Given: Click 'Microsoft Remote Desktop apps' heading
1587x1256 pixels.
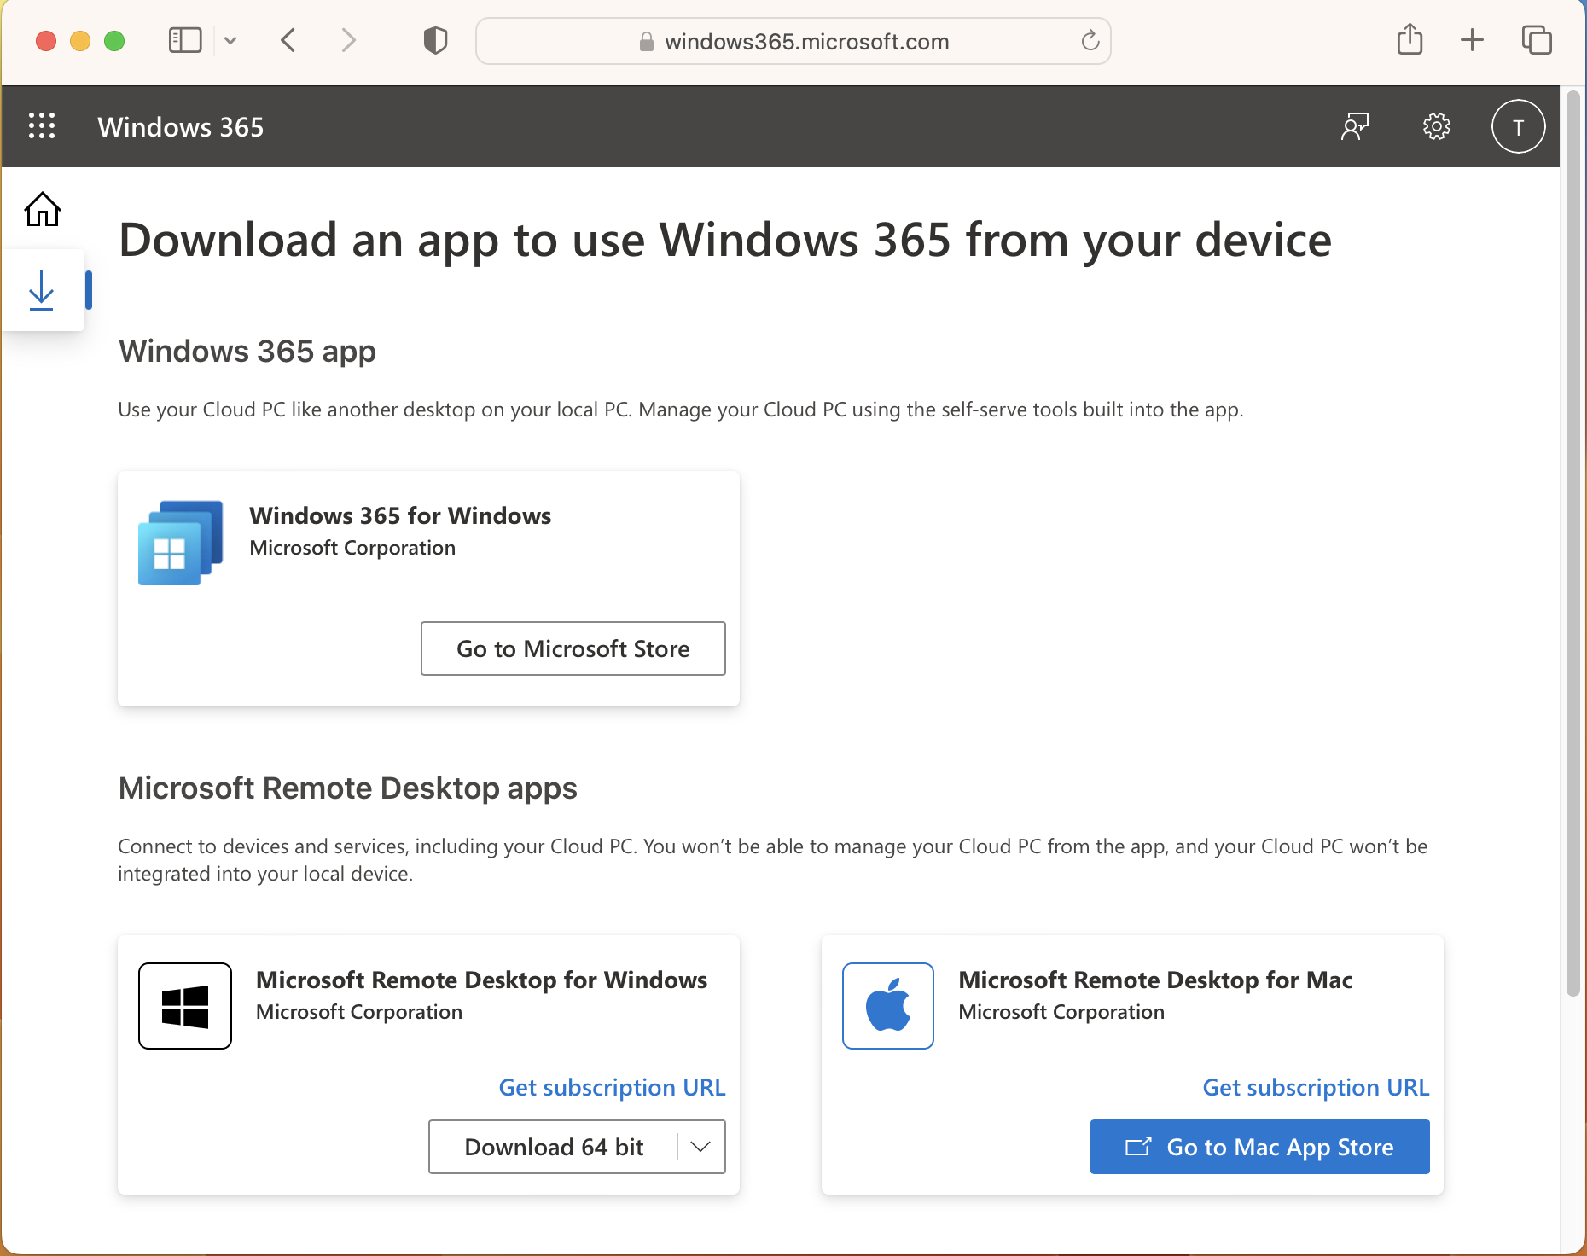Looking at the screenshot, I should point(347,788).
